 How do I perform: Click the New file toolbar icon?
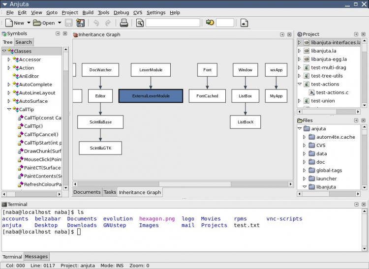9,23
